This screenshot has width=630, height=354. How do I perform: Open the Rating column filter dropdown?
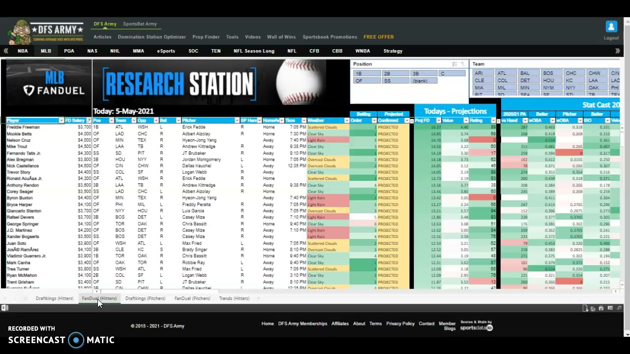(494, 120)
